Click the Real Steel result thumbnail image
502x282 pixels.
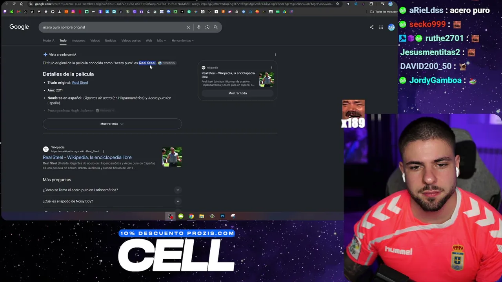172,157
